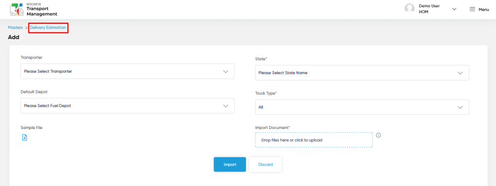Viewport: 496px width, 186px height.
Task: Open the Menu label in header
Action: tap(484, 10)
